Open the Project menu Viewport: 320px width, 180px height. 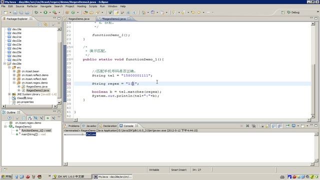pyautogui.click(x=69, y=6)
